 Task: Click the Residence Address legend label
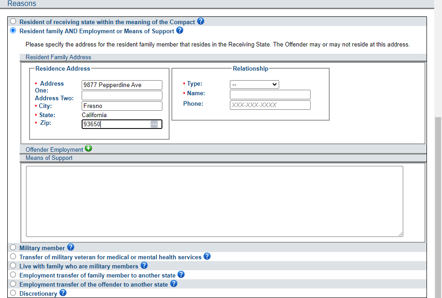62,68
